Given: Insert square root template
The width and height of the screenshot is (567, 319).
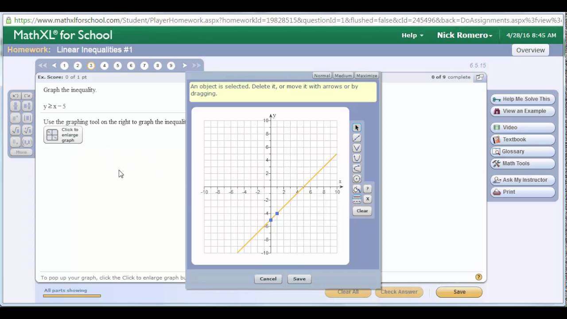Looking at the screenshot, I should coord(16,130).
